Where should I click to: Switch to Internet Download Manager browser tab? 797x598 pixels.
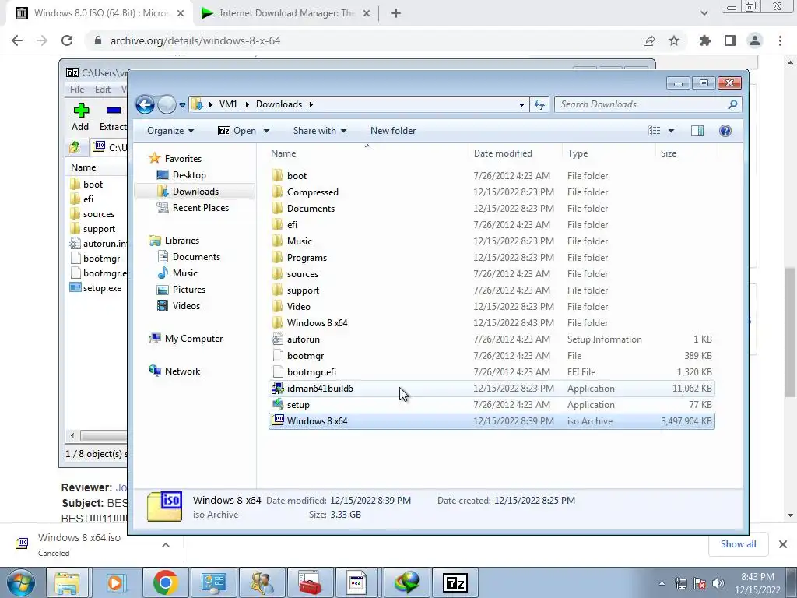[285, 13]
